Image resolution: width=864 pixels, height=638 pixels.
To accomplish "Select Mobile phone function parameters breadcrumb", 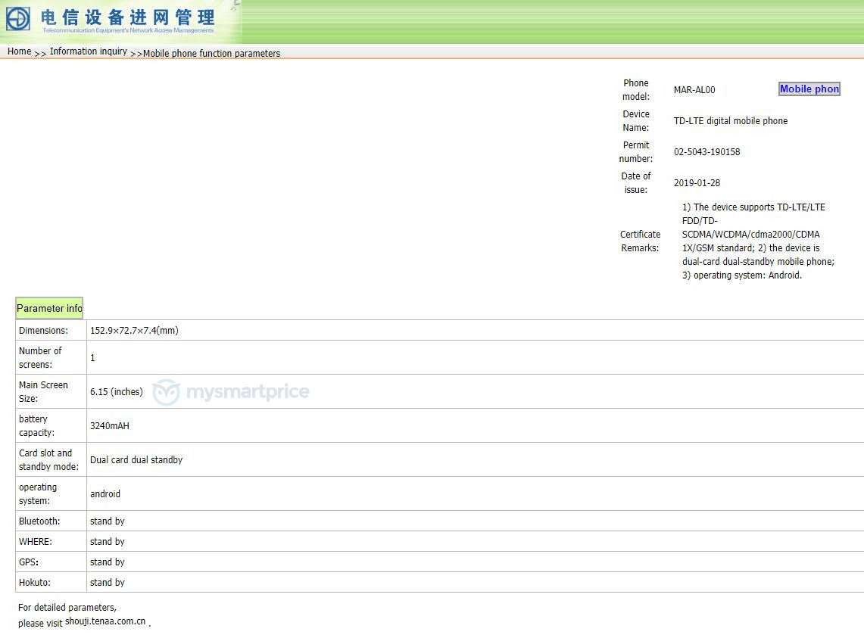I will pos(211,54).
